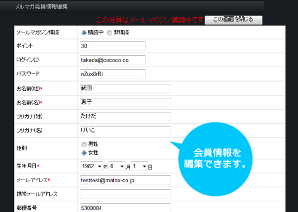The width and height of the screenshot is (298, 212).
Task: Click the フリガナ(姓) field with たけだ
Action: click(x=126, y=116)
